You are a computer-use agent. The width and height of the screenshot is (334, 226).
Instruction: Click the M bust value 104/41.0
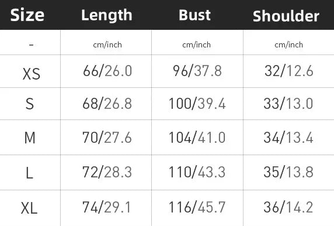click(197, 138)
